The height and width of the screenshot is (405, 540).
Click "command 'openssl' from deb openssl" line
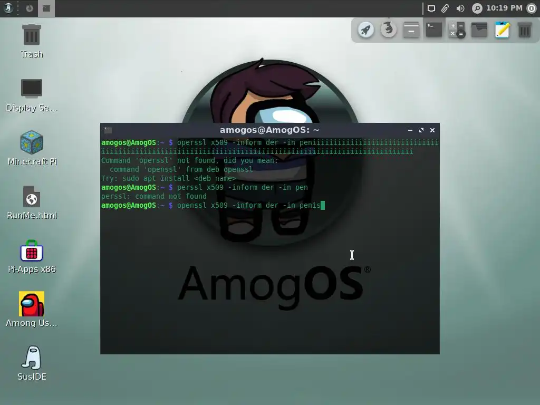pyautogui.click(x=181, y=169)
